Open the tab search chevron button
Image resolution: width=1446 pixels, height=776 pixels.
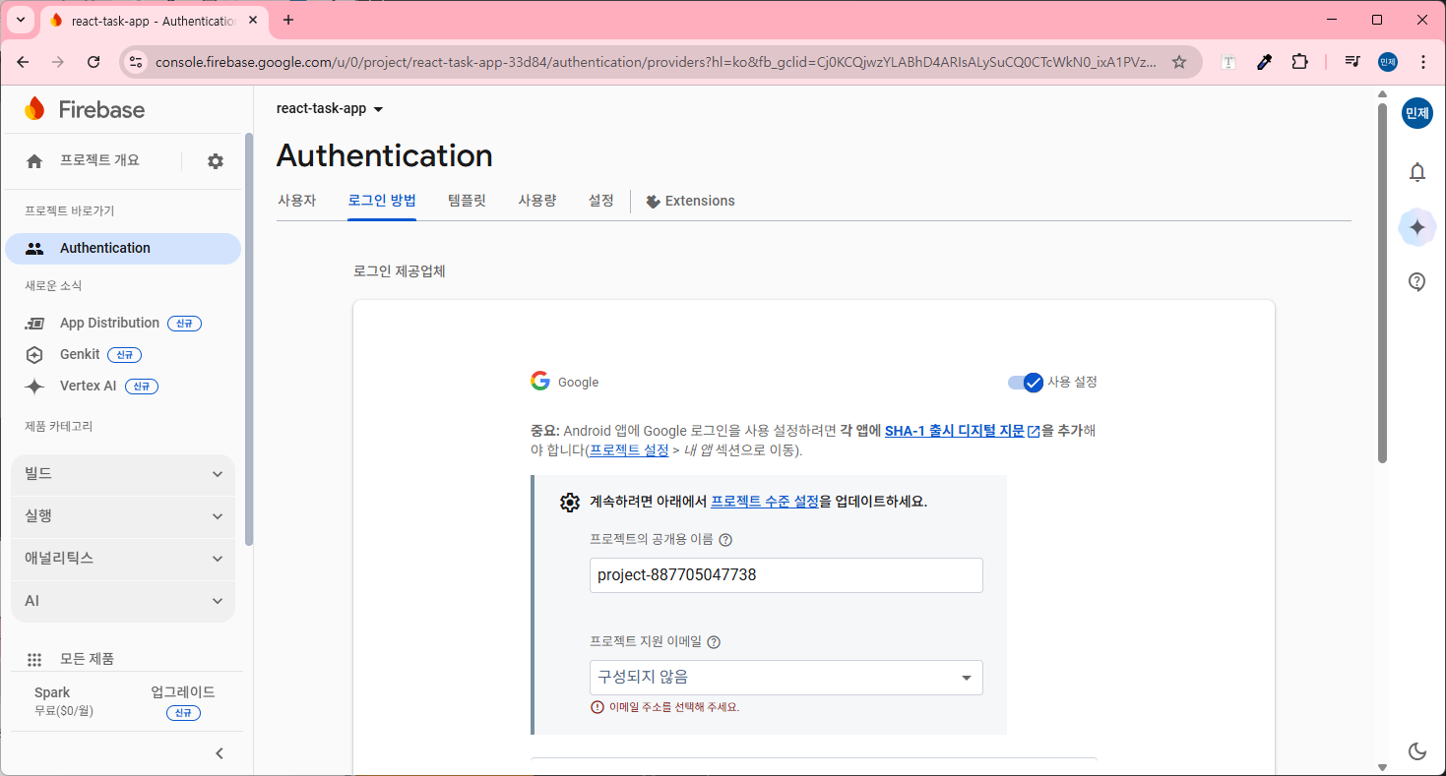[x=20, y=20]
